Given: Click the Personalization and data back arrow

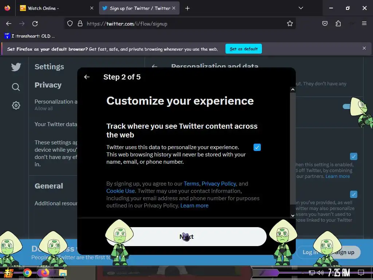Looking at the screenshot, I should [x=154, y=66].
